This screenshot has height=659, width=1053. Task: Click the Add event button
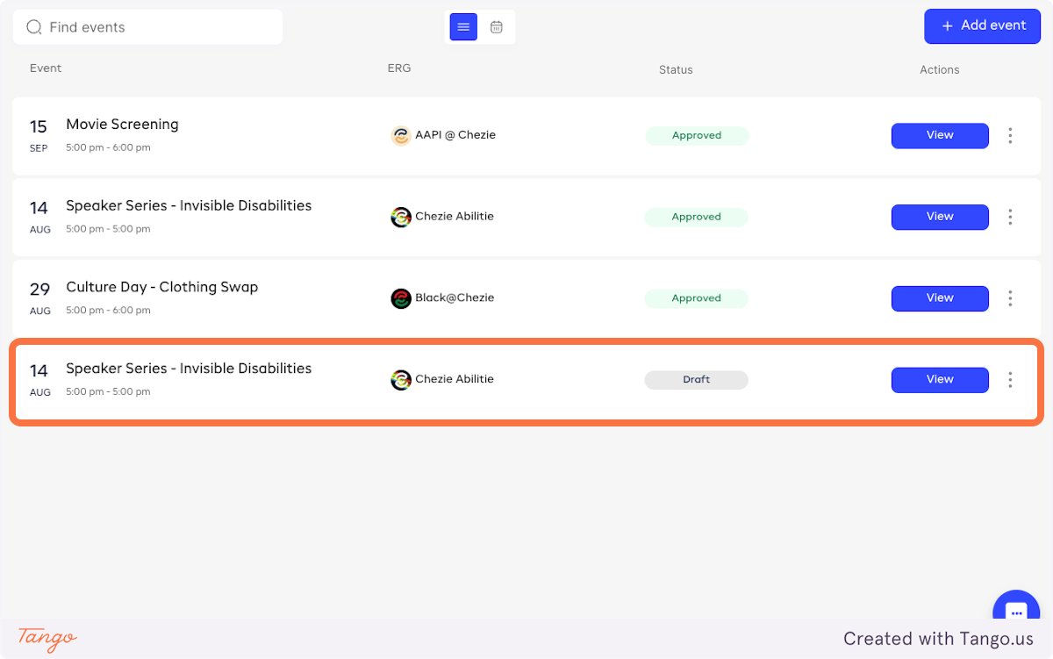[x=982, y=26]
